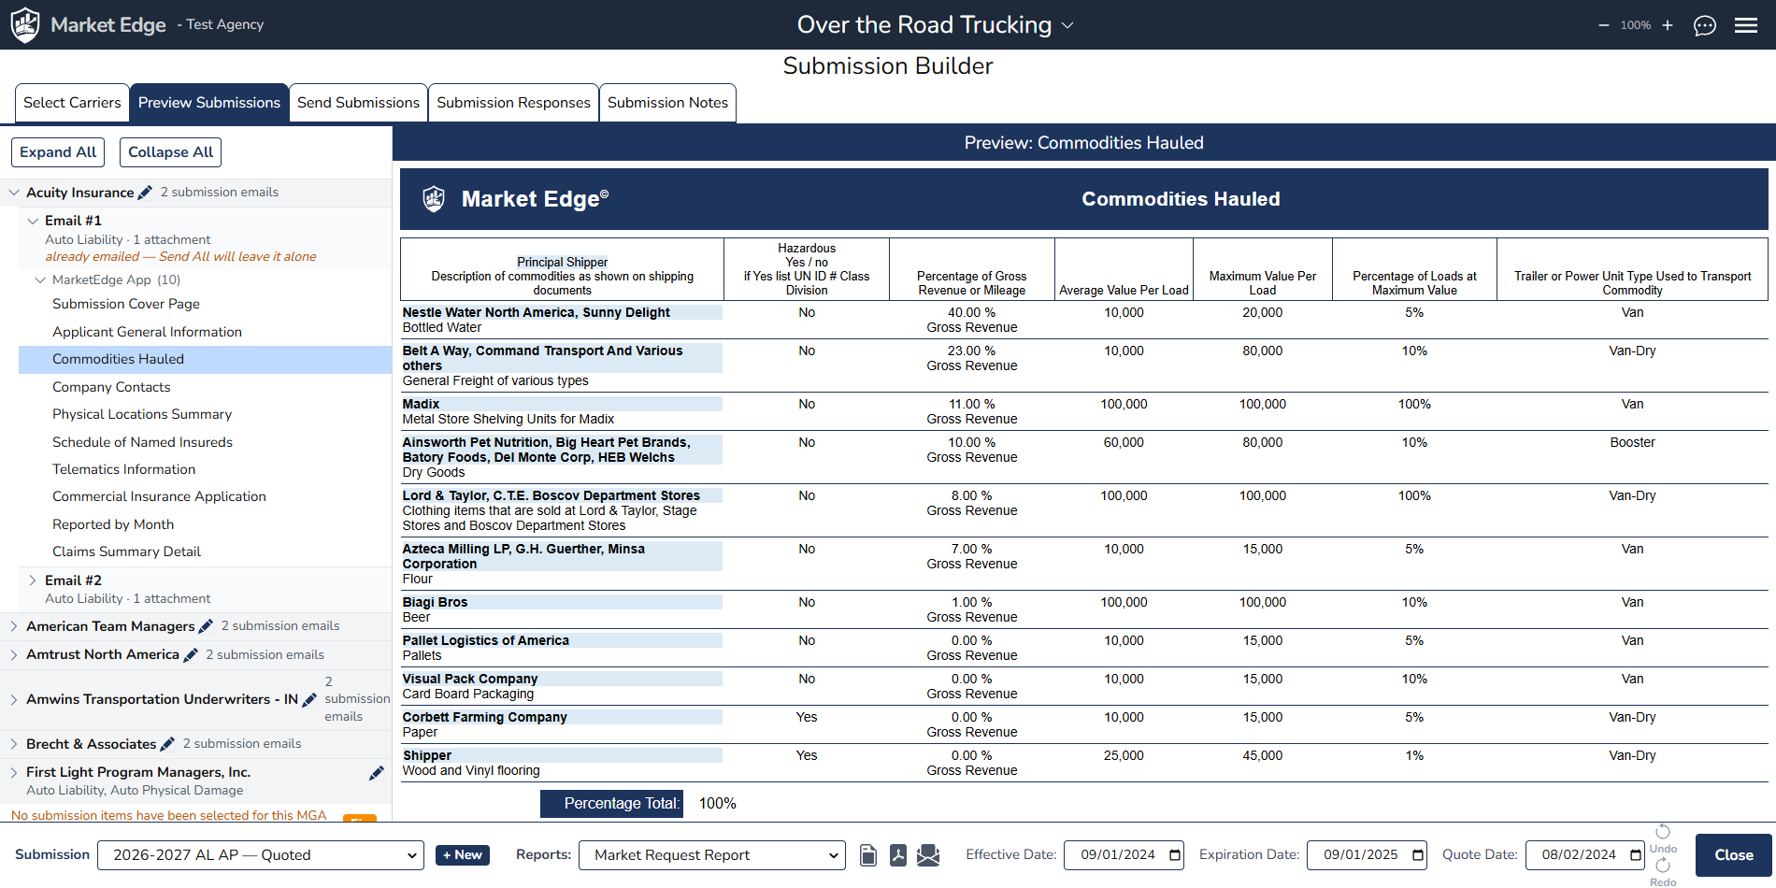Click the Expand All button
The width and height of the screenshot is (1776, 888).
[x=58, y=152]
